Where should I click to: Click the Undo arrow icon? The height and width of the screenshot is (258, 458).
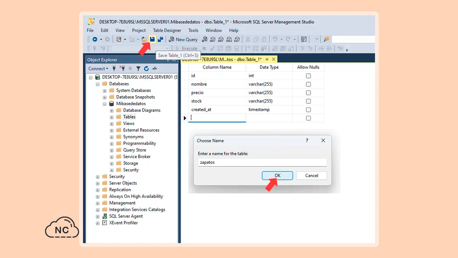(x=275, y=39)
